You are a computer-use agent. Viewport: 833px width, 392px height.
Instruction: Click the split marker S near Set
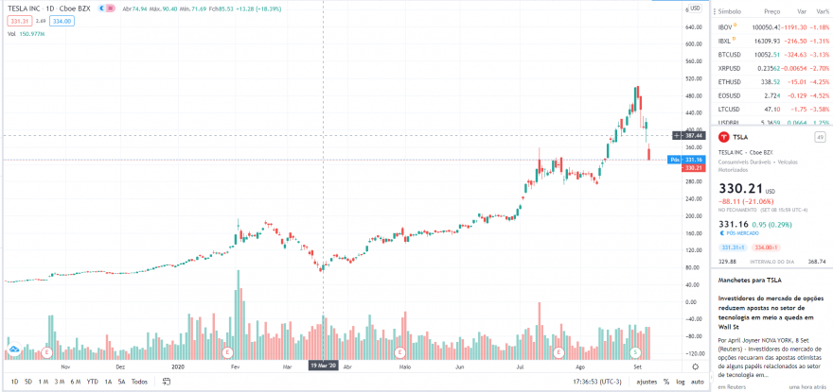click(636, 352)
